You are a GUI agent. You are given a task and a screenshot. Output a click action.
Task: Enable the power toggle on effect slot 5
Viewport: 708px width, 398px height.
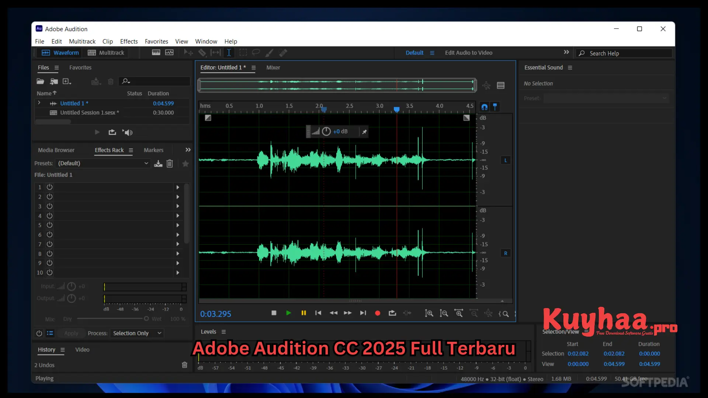50,225
